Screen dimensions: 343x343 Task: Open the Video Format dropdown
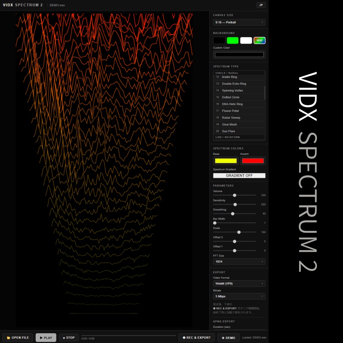[x=239, y=284]
